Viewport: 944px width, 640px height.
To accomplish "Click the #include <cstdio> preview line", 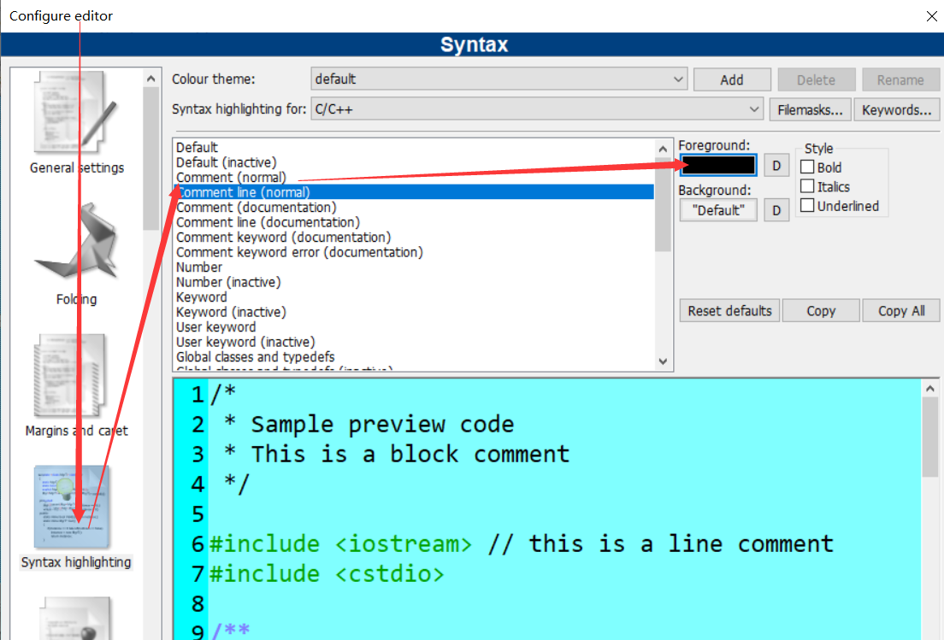I will (327, 574).
